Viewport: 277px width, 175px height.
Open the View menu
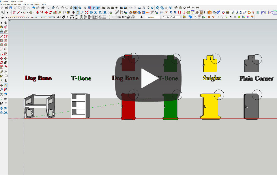coord(8,4)
